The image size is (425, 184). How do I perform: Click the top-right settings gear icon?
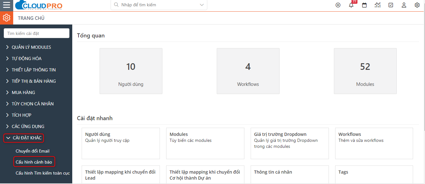417,5
